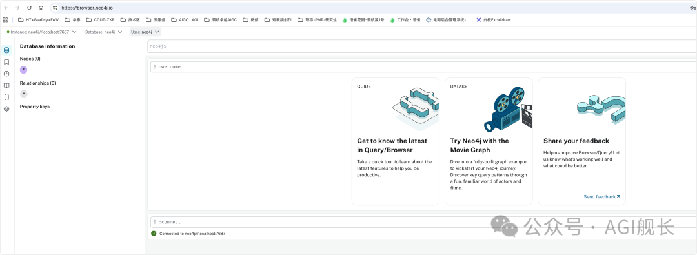697x255 pixels.
Task: Click the :connect command field
Action: [423, 222]
